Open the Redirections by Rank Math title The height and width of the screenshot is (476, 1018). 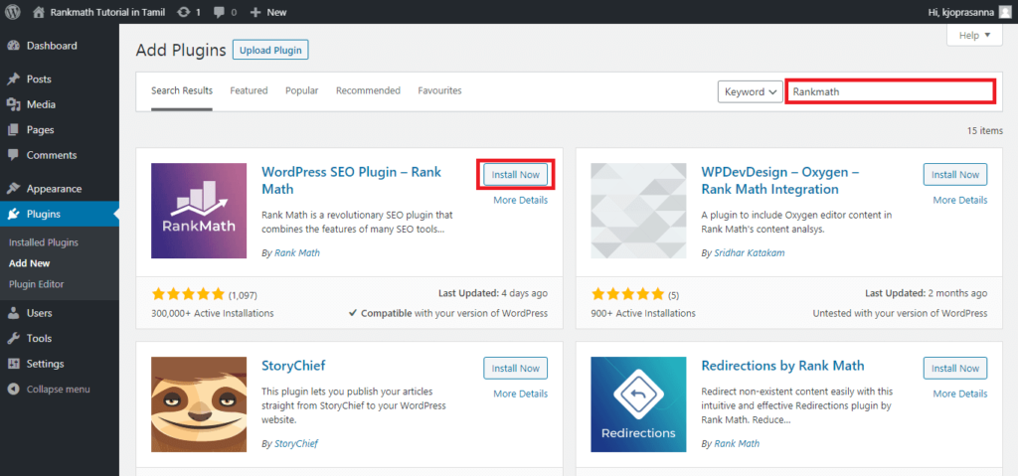tap(783, 366)
